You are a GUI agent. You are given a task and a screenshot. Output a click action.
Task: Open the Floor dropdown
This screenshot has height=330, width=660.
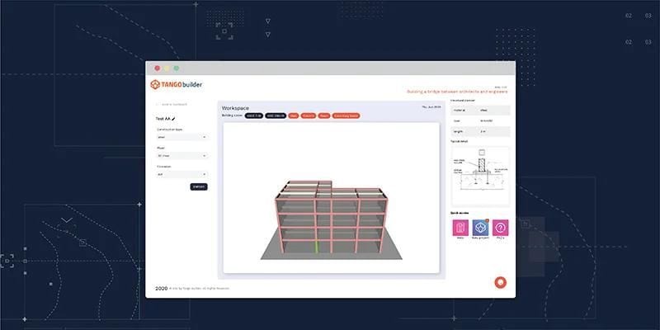tap(181, 156)
